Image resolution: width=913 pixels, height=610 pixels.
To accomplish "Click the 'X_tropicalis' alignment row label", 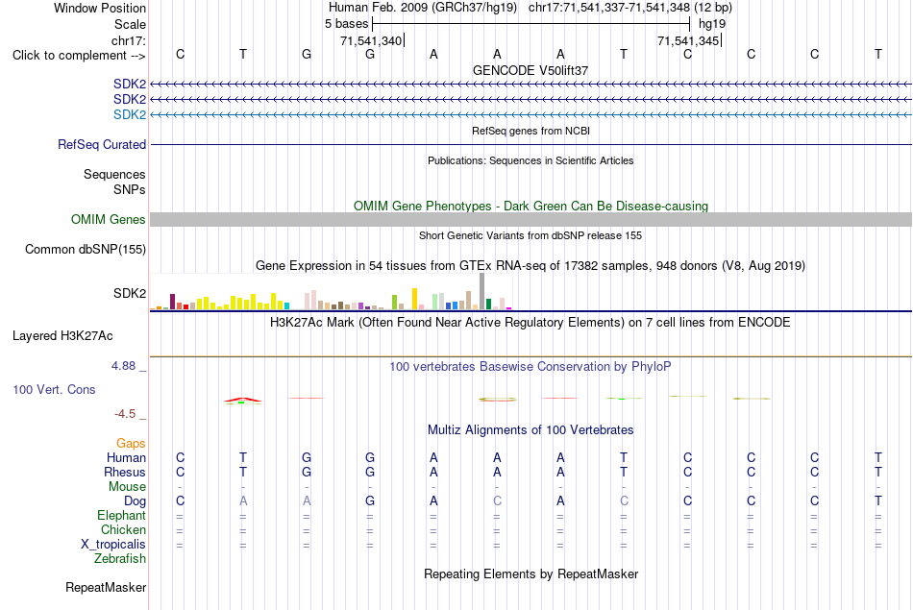I will [113, 545].
